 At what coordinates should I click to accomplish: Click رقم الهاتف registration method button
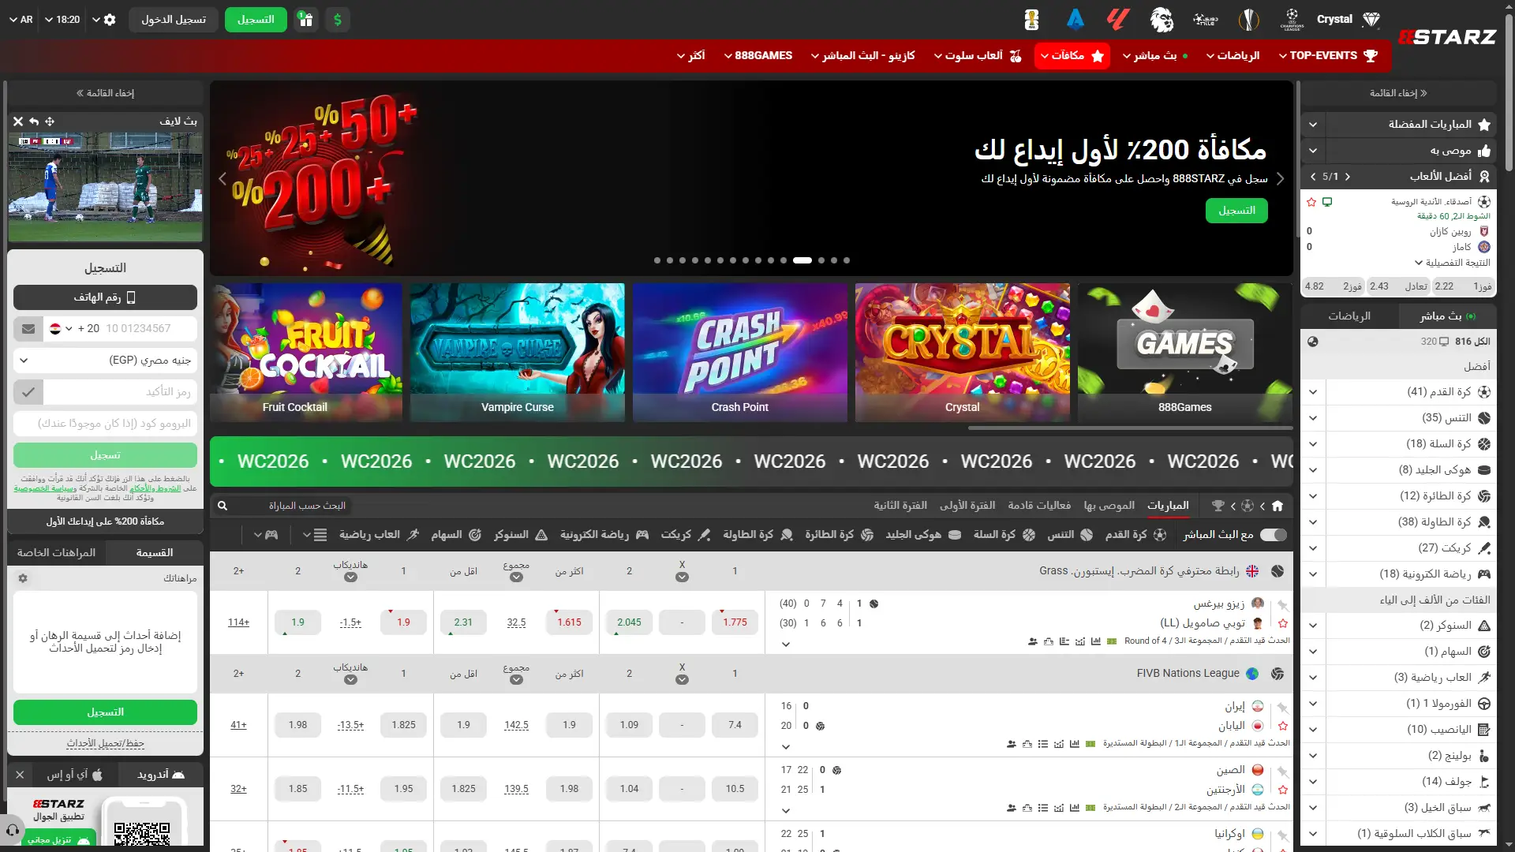point(105,297)
